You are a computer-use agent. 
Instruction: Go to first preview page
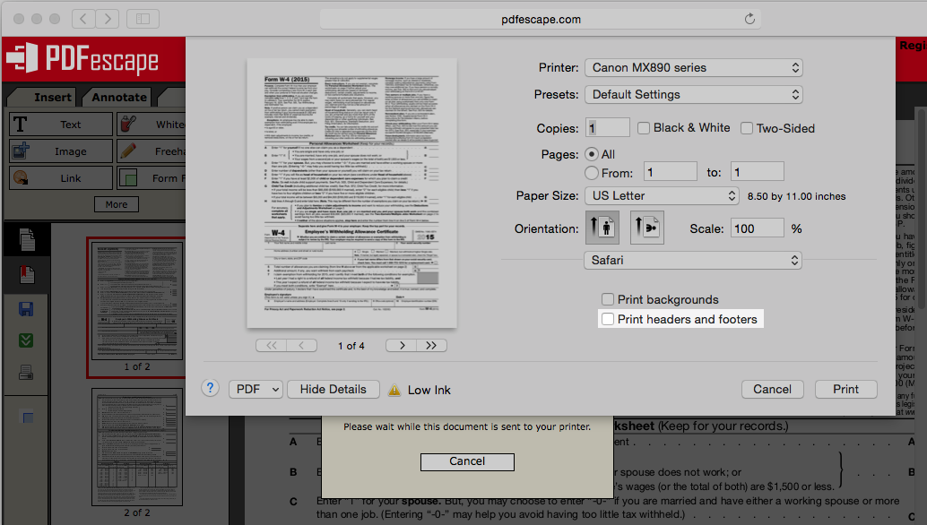coord(272,346)
